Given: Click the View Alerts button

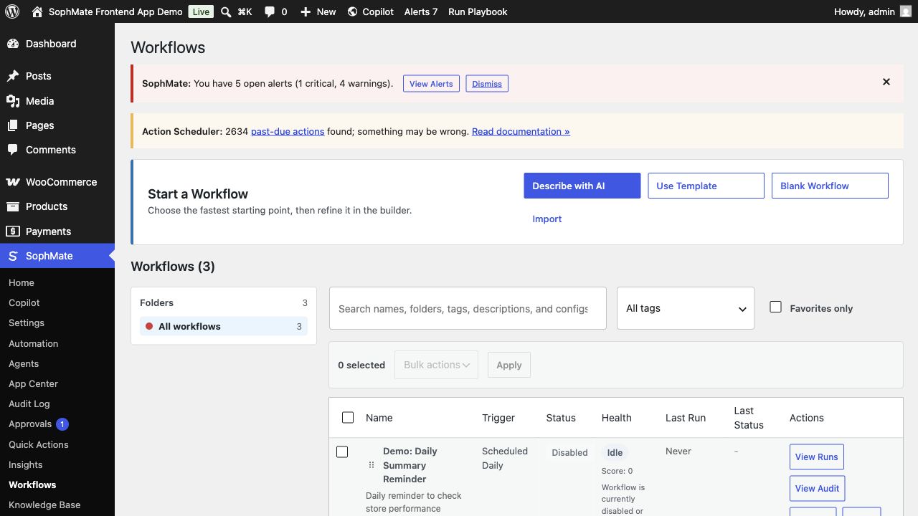Looking at the screenshot, I should click(x=431, y=83).
